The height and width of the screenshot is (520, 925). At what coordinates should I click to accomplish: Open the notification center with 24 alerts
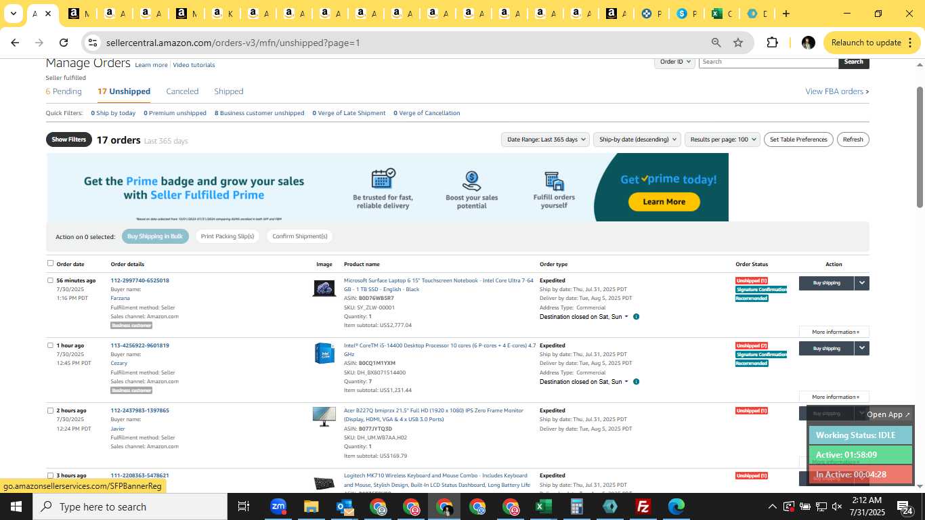click(x=905, y=506)
